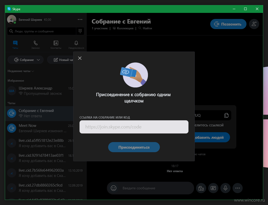Maximize the Skype window
Screen dimensions: 268x205
[245, 9]
